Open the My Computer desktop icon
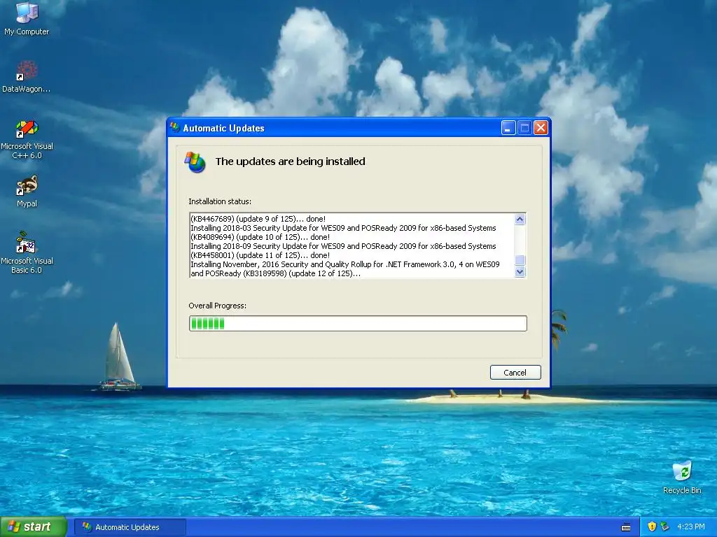The width and height of the screenshot is (717, 537). (x=27, y=18)
